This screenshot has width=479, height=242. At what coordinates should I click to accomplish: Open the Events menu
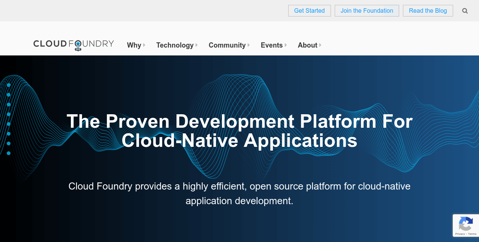coord(274,45)
